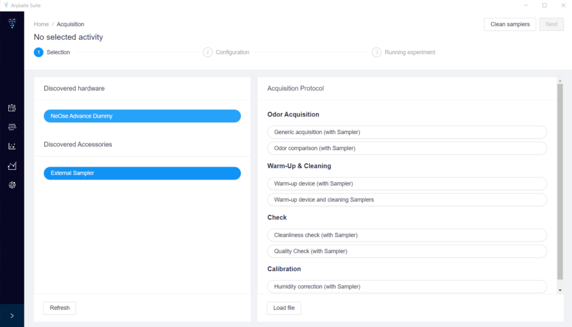The width and height of the screenshot is (572, 327).
Task: Open the settings gear icon
Action: click(12, 185)
